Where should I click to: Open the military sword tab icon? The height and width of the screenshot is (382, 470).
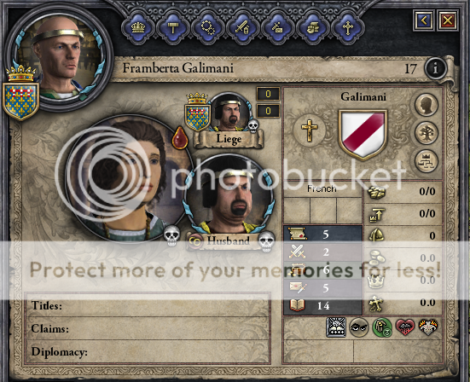(x=243, y=28)
